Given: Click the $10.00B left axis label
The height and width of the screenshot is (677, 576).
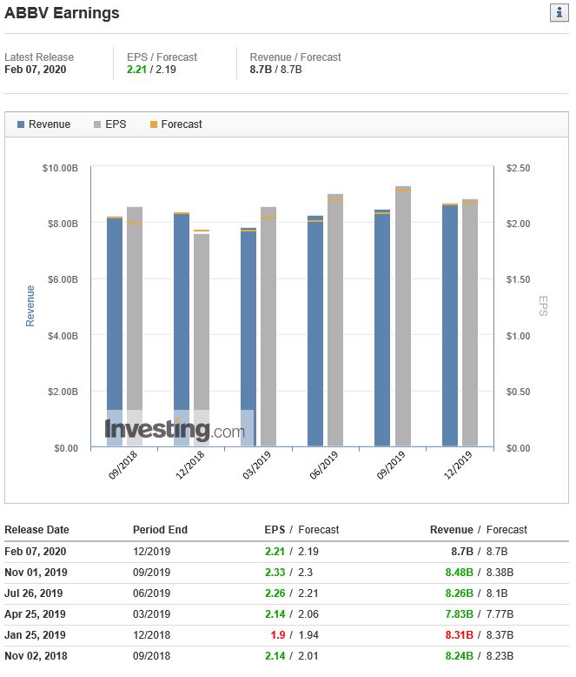Looking at the screenshot, I should tap(60, 168).
